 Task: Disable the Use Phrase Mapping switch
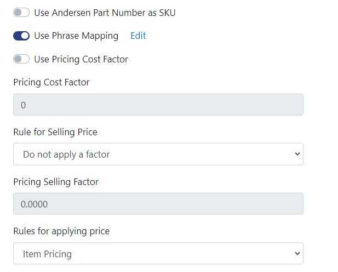coord(21,36)
